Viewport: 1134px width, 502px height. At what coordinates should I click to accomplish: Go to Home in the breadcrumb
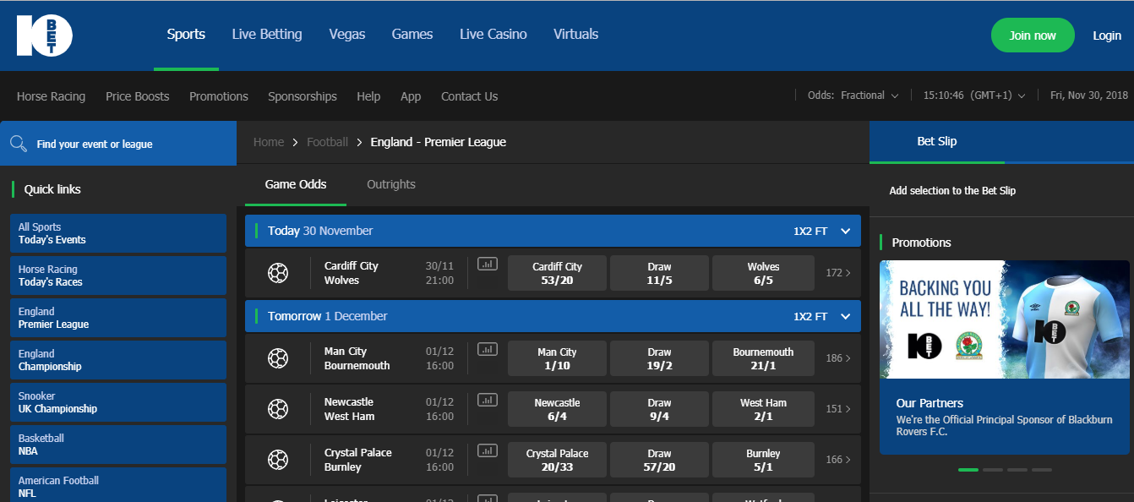(269, 142)
